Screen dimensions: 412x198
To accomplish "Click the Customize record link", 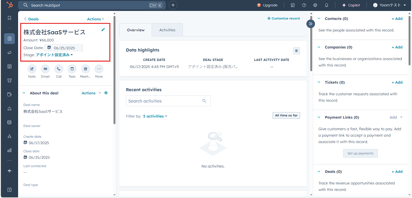I will (x=284, y=18).
